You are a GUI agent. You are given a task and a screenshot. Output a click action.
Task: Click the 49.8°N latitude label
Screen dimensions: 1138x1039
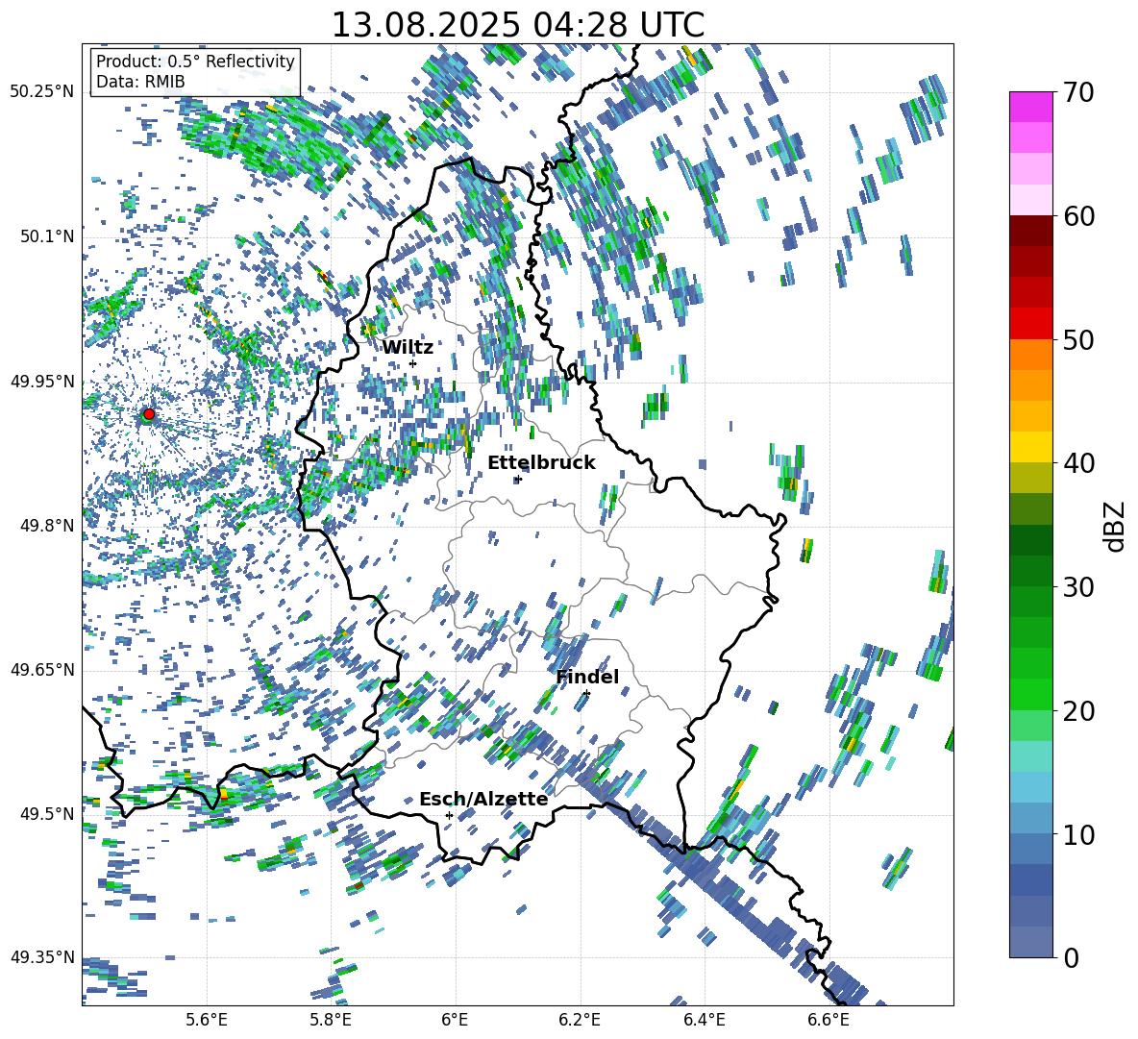click(46, 526)
